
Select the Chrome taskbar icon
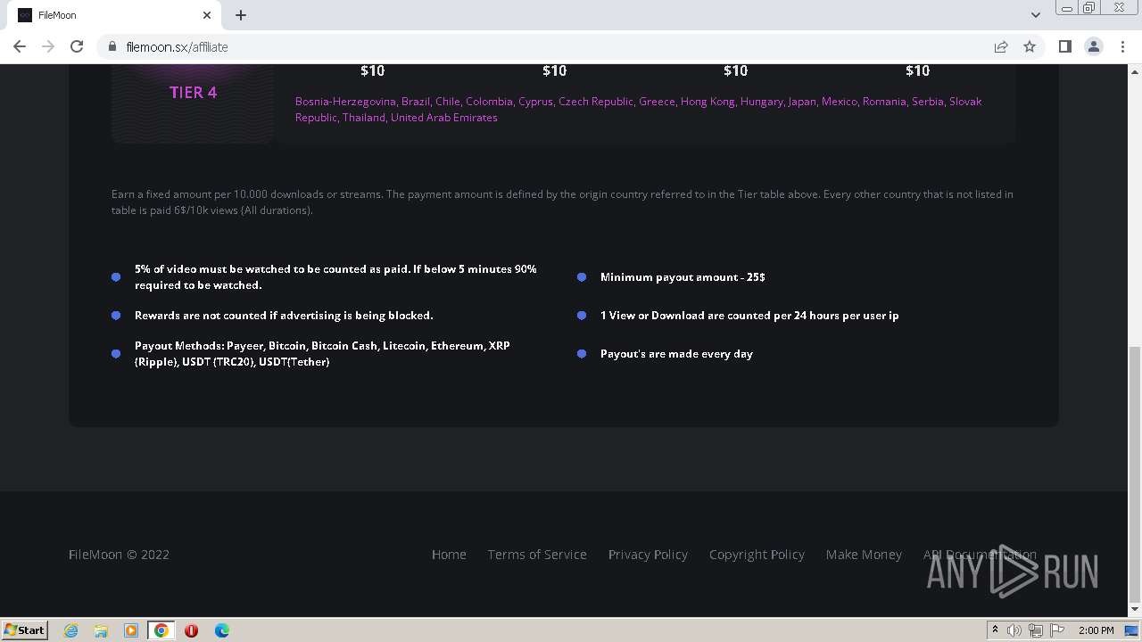coord(161,630)
